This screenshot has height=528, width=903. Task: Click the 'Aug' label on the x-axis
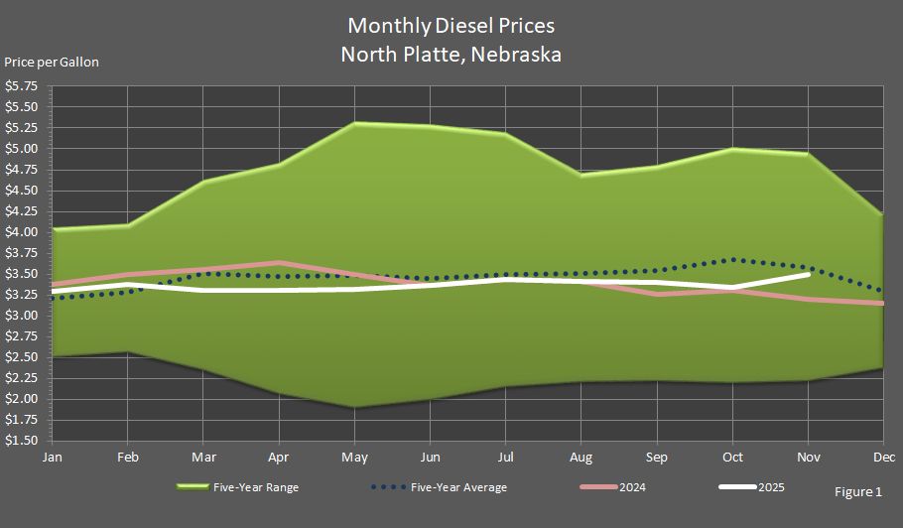[580, 457]
